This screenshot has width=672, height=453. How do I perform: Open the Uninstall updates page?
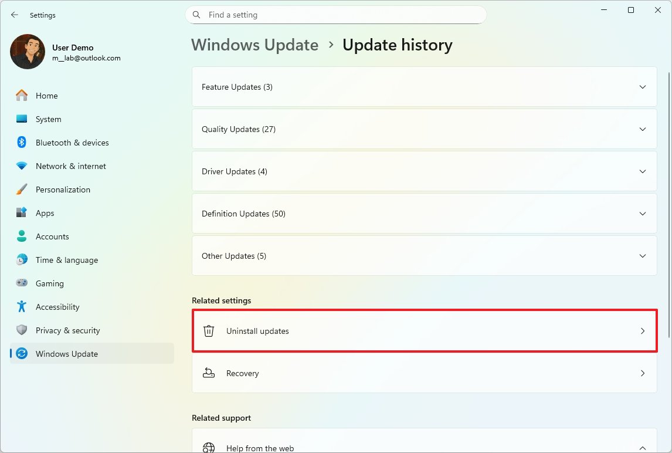(424, 331)
